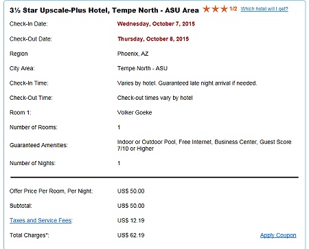Click the Subtotal value US$ 50.00
Image resolution: width=309 pixels, height=249 pixels.
(x=130, y=206)
